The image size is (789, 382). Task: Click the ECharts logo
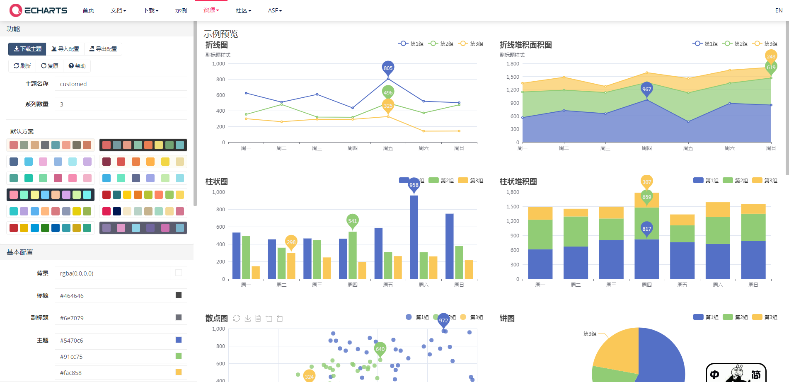point(38,10)
